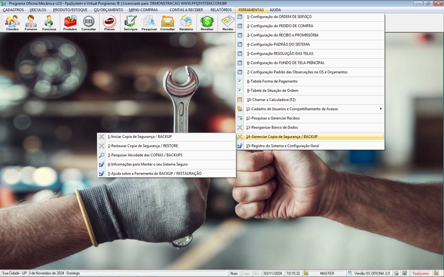Open the Funciona employees icon
This screenshot has height=277, width=444.
[x=49, y=23]
